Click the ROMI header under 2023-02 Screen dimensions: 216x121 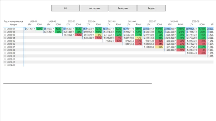58,25
